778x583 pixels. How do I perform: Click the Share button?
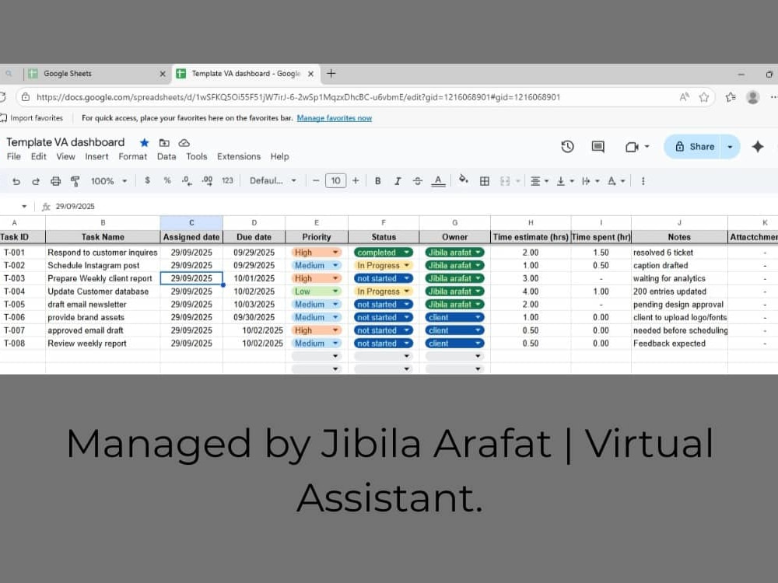(x=694, y=147)
